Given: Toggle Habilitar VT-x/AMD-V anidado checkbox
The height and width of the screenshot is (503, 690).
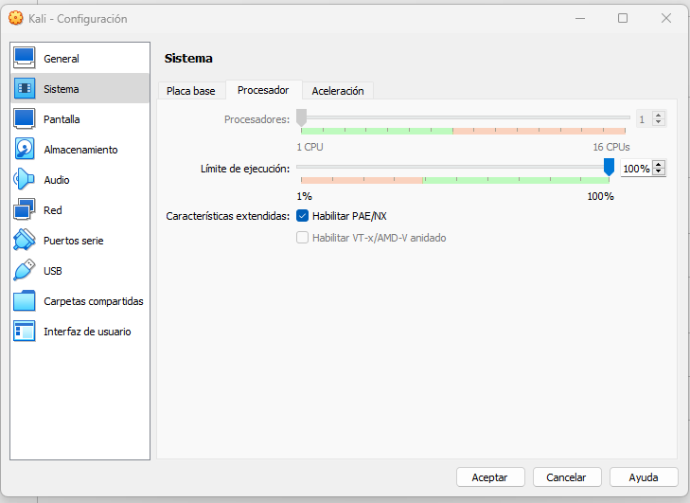Looking at the screenshot, I should (x=302, y=238).
